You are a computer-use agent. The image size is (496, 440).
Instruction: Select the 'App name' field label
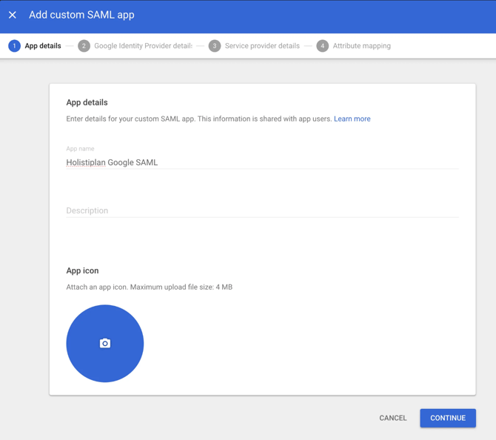[x=80, y=149]
